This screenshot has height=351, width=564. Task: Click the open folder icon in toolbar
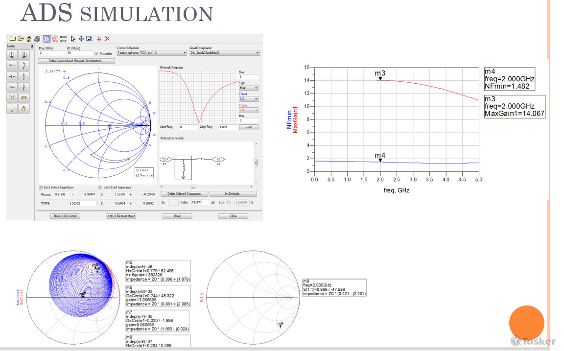tap(21, 39)
